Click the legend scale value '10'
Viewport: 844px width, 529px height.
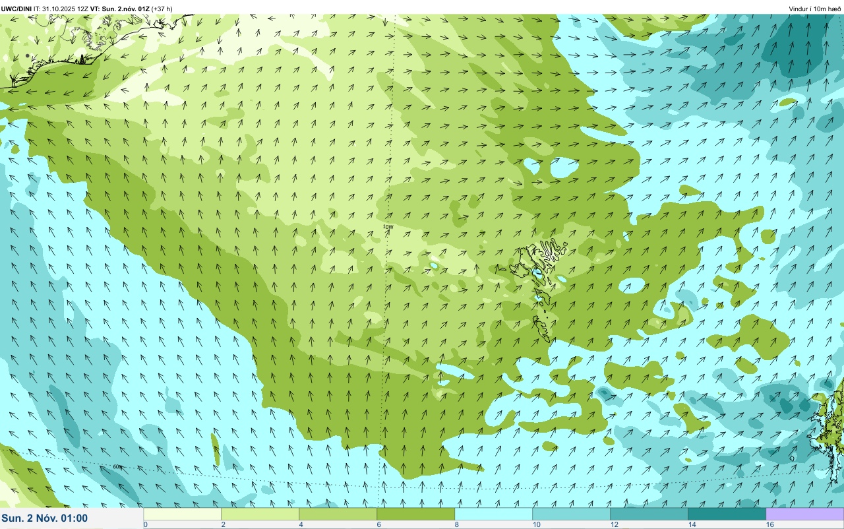(536, 524)
